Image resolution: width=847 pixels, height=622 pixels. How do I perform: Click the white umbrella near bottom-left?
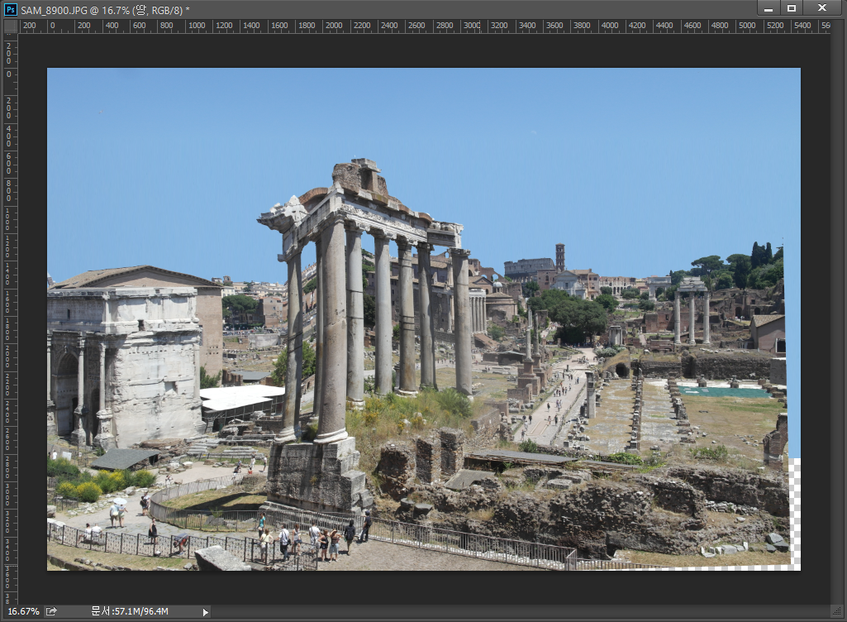pos(119,501)
